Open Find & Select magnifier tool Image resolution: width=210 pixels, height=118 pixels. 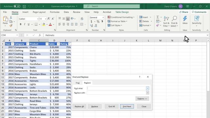point(174,21)
